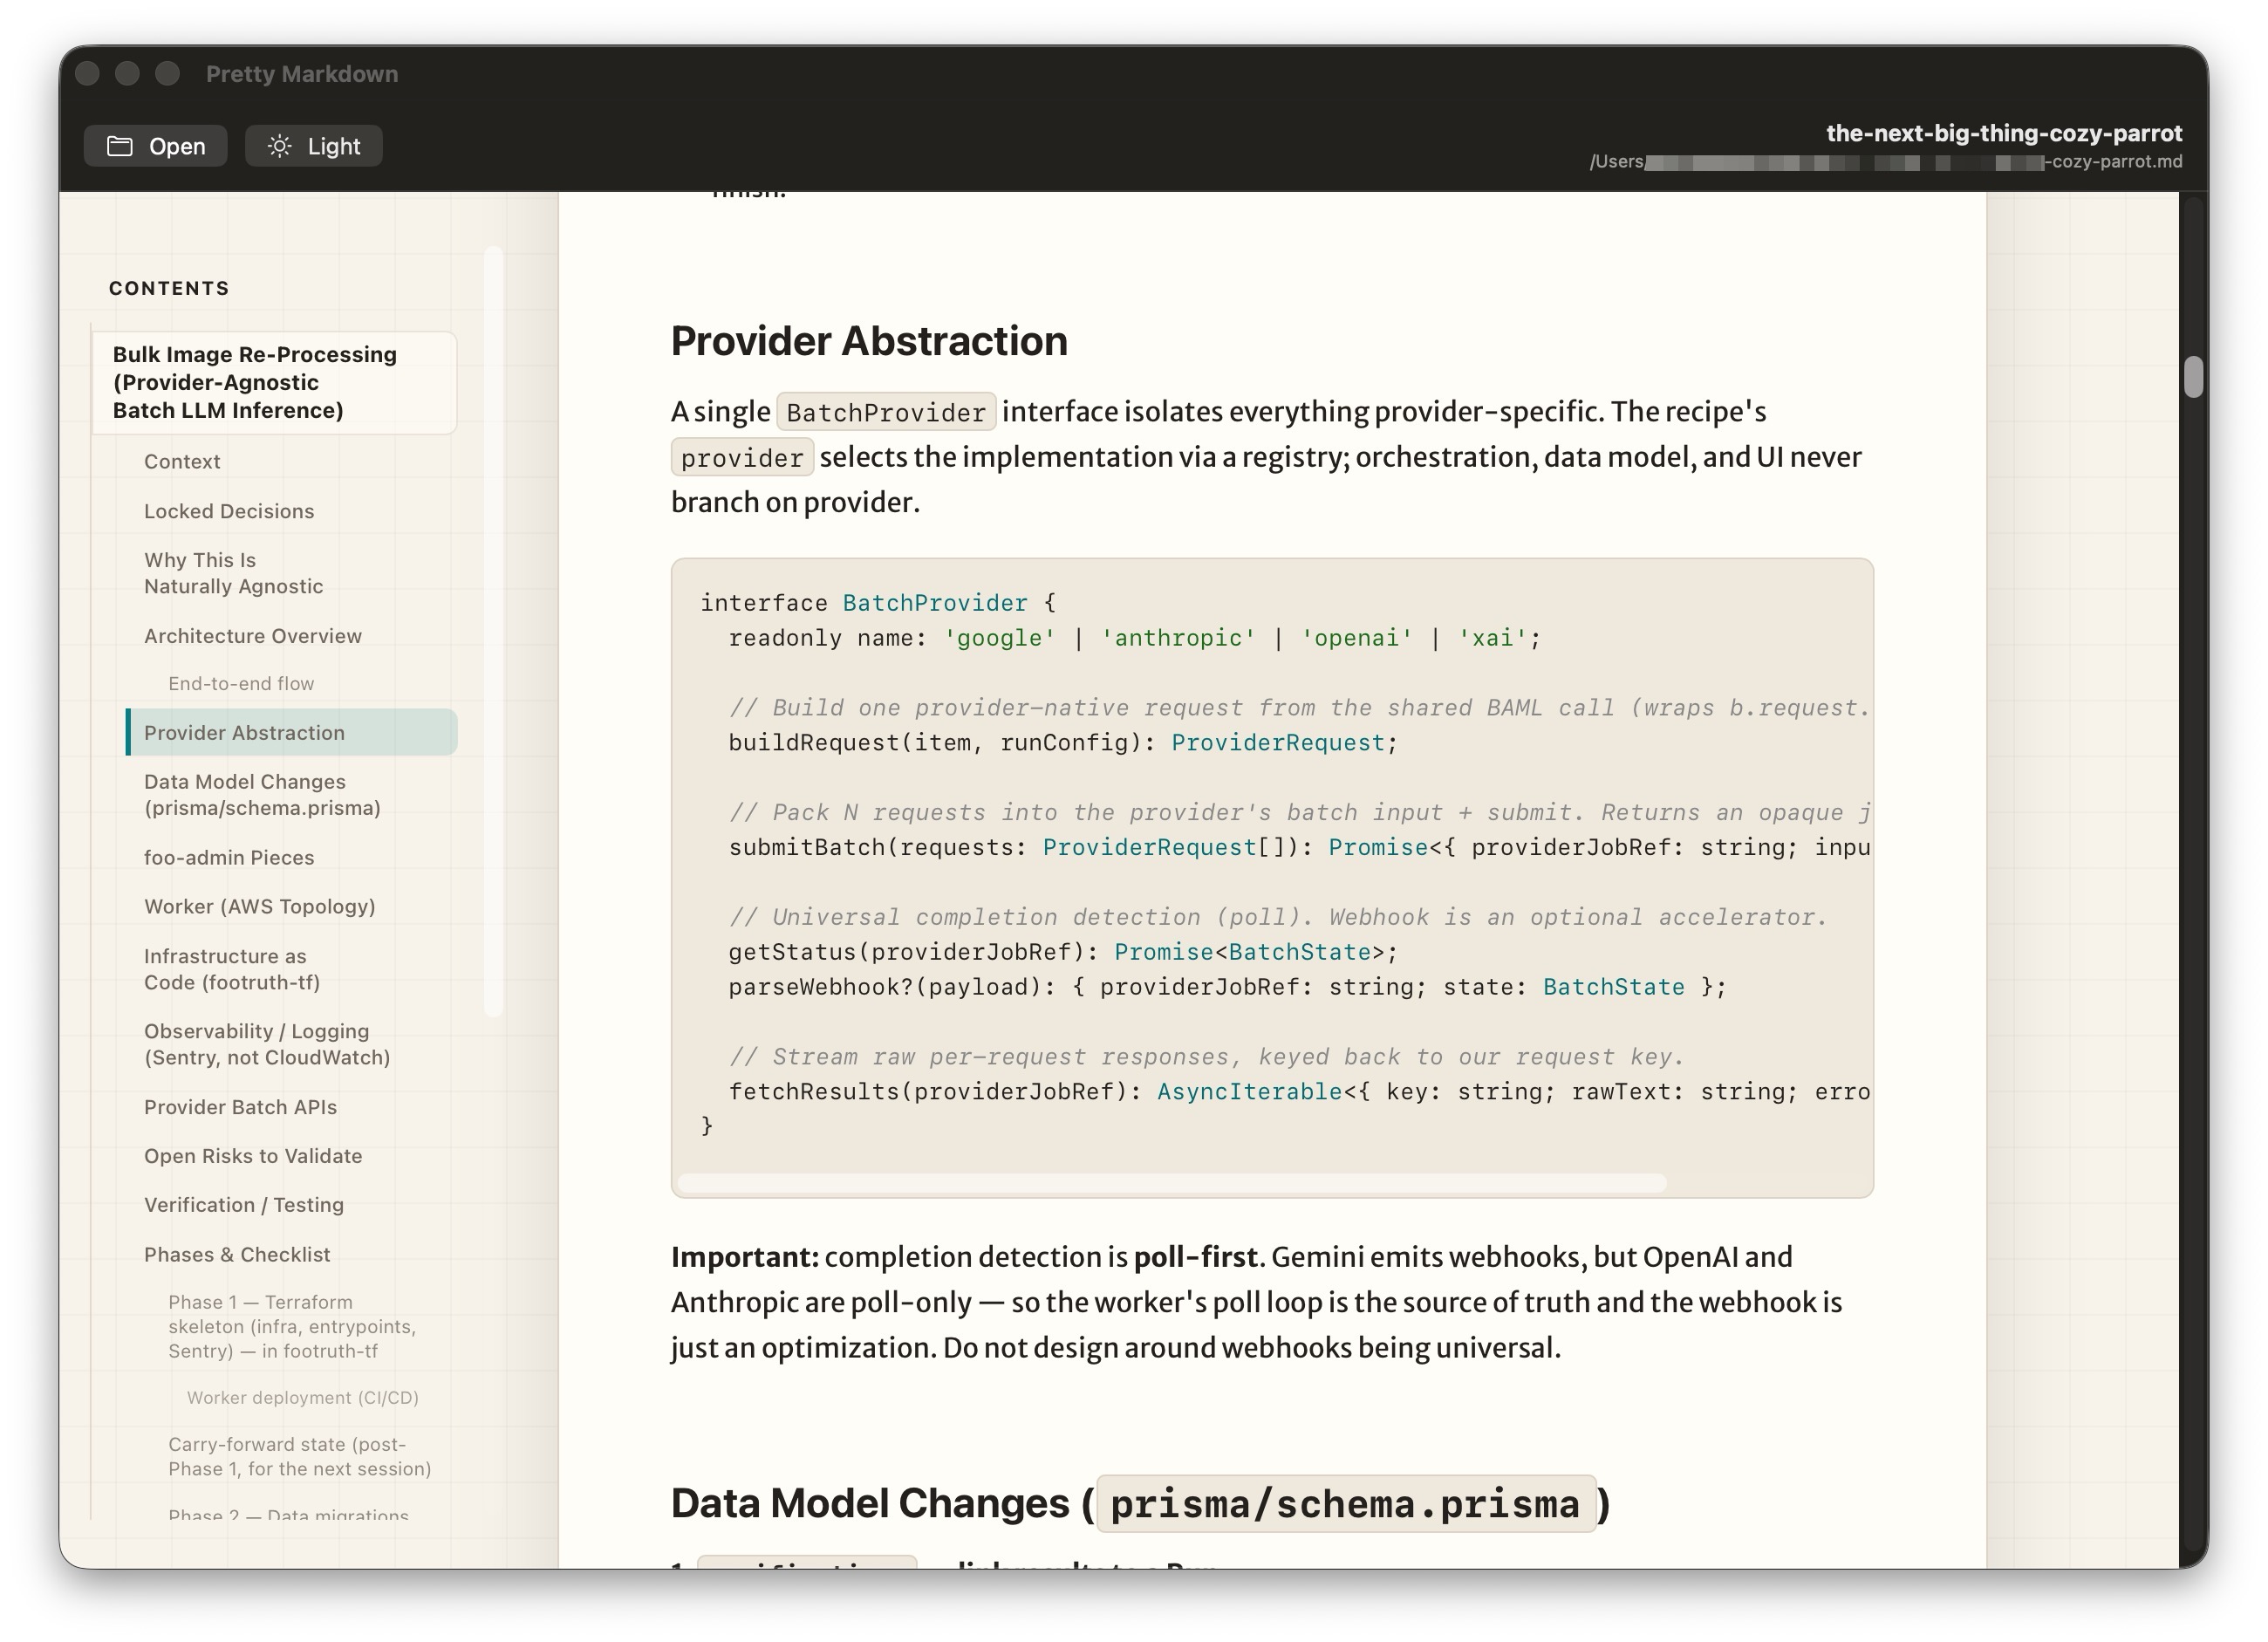Viewport: 2268px width, 1642px height.
Task: Click 'interface BatchProvider {' code line
Action: tap(878, 603)
